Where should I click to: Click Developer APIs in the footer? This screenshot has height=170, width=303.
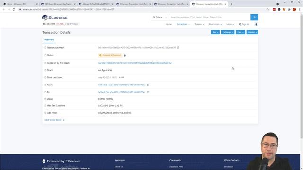(176, 167)
